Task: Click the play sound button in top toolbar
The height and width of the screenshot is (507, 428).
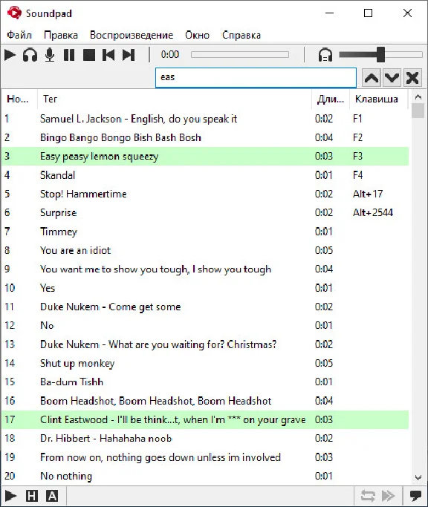Action: coord(10,55)
